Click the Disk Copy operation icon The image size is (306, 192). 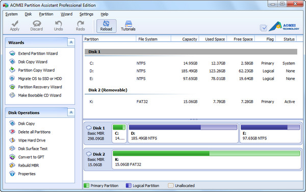[12, 124]
